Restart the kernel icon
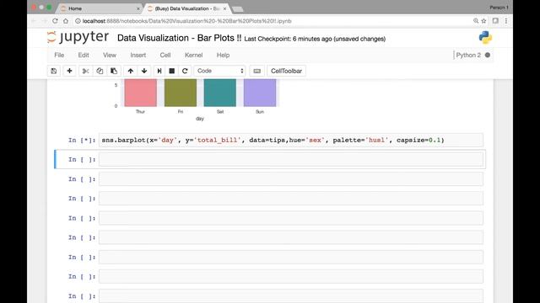The height and width of the screenshot is (303, 540). [185, 71]
